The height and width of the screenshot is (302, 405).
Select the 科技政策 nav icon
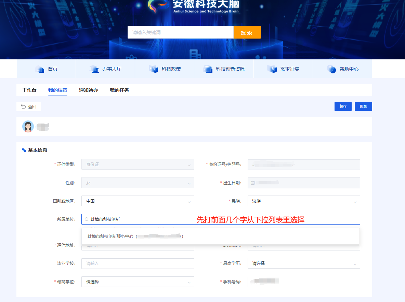click(x=154, y=69)
